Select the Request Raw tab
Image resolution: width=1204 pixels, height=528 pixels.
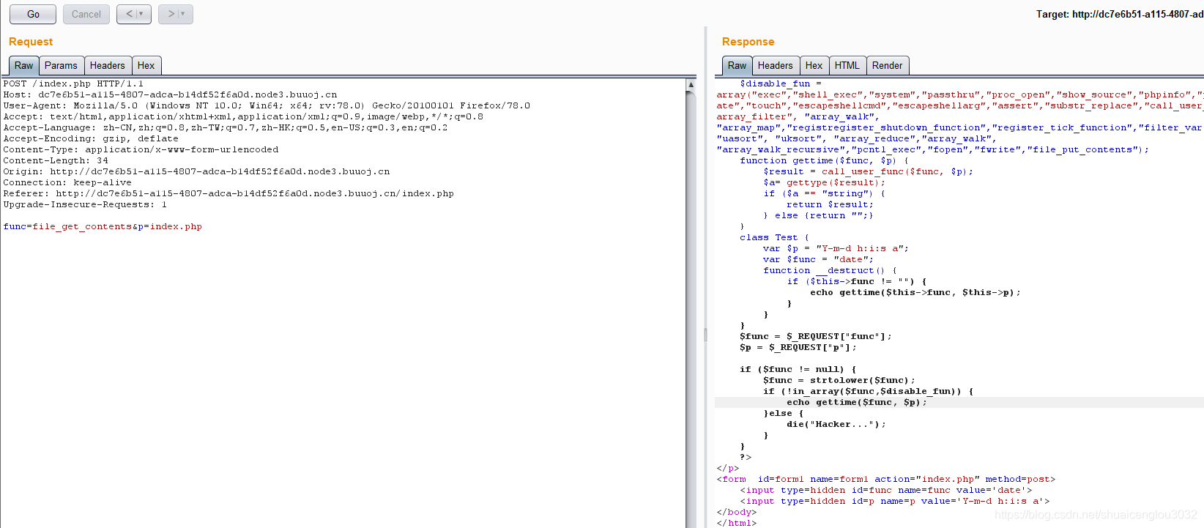click(x=24, y=65)
